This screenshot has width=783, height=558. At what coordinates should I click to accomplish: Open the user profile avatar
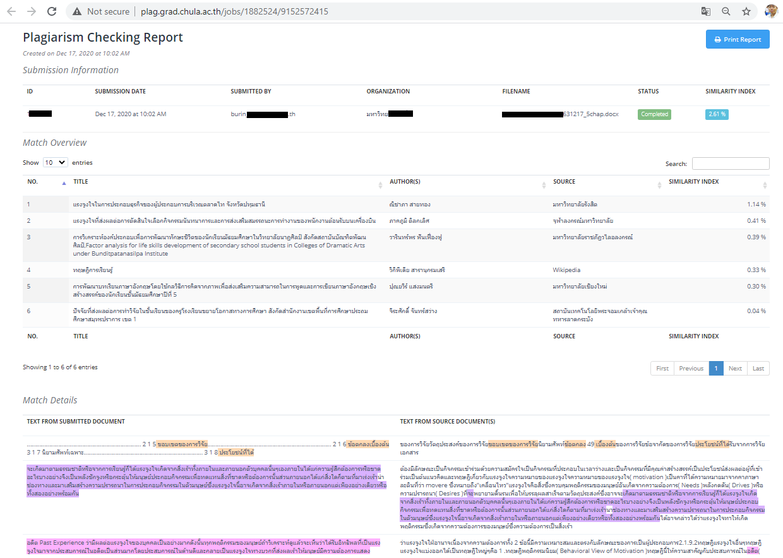pyautogui.click(x=771, y=11)
